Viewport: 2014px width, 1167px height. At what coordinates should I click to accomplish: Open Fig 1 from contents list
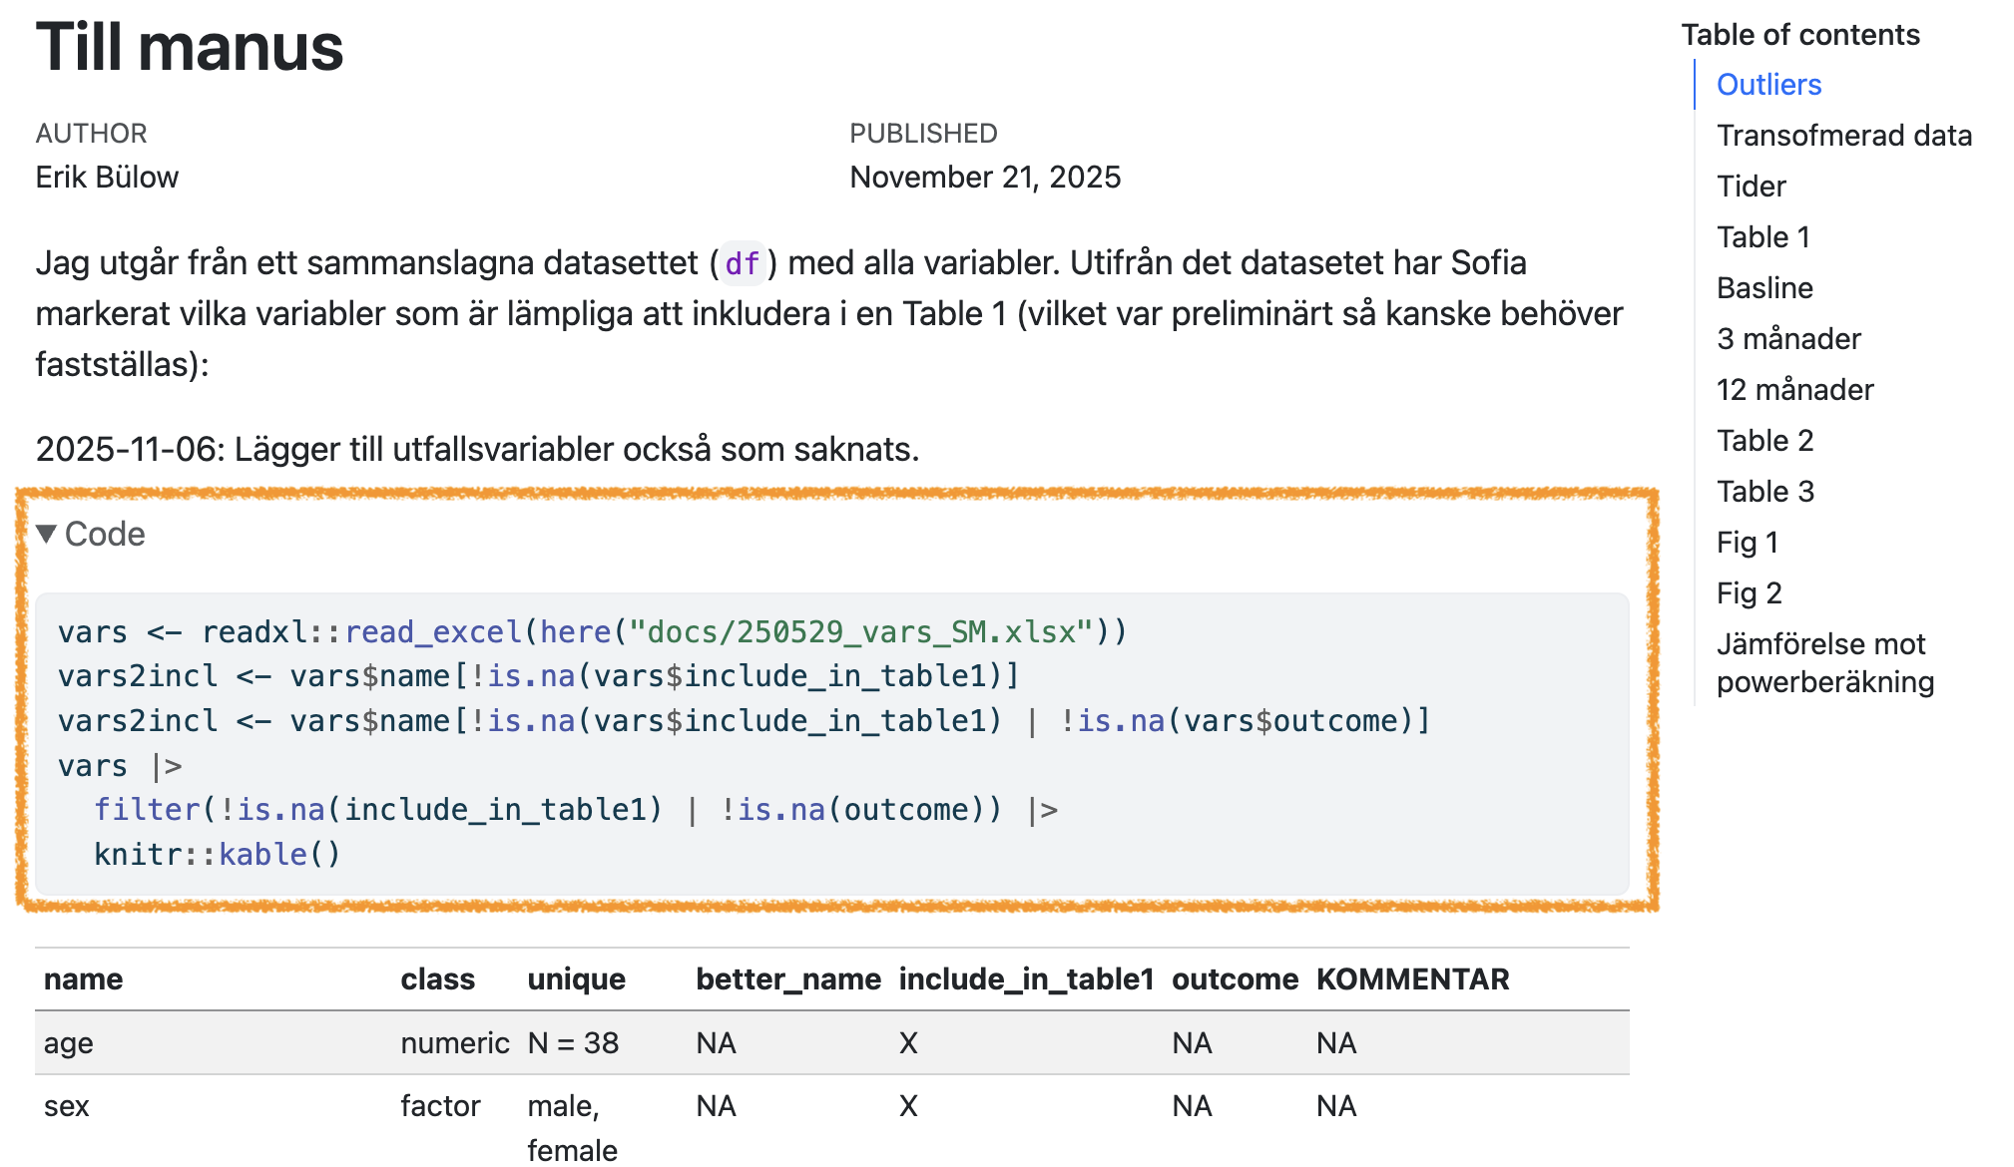[1747, 543]
